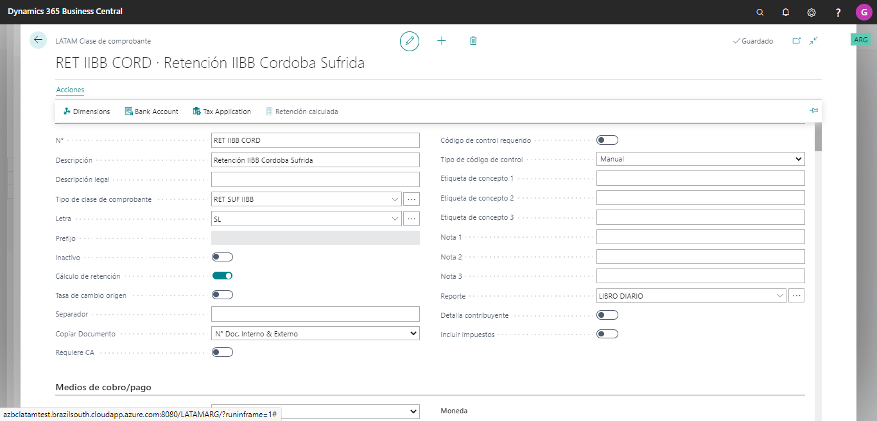Enable Código de control requerido switch
Screen dimensions: 877x421
[x=607, y=140]
